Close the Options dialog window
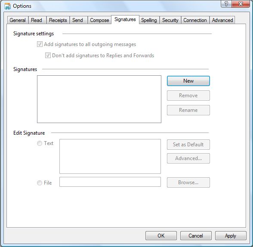Image resolution: width=253 pixels, height=247 pixels. (241, 4)
